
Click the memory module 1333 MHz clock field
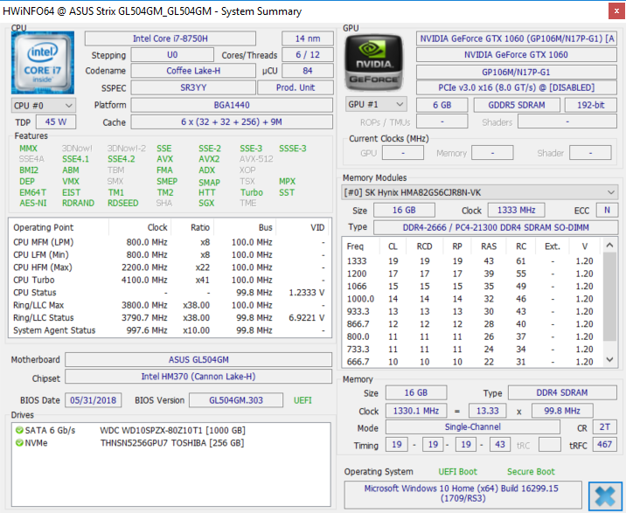click(516, 210)
